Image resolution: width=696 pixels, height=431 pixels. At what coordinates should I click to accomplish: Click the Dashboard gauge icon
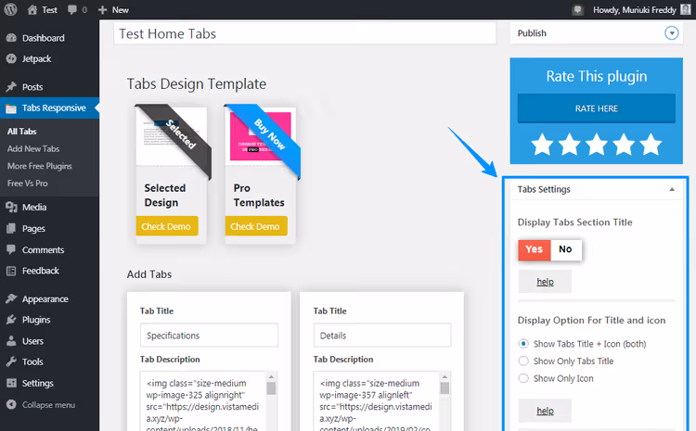(x=11, y=38)
